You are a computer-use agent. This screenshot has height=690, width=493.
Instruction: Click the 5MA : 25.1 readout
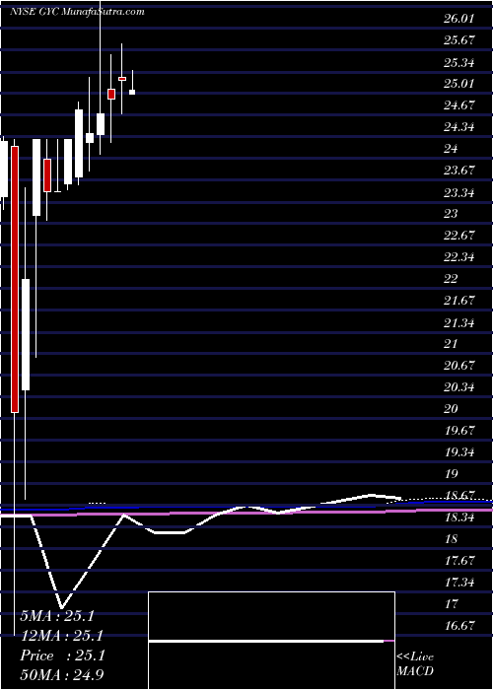[57, 616]
